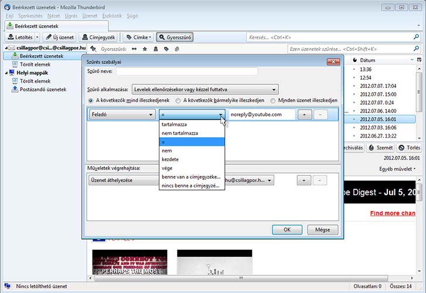Choose the 'Minden üzenet illeszkedjen' radio button
This screenshot has height=293, width=426.
point(273,101)
